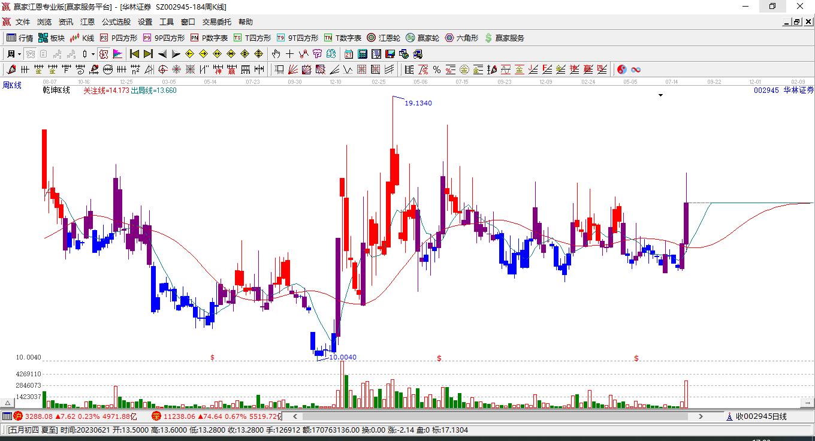Select the hand pan tool
The height and width of the screenshot is (441, 815).
coord(276,54)
